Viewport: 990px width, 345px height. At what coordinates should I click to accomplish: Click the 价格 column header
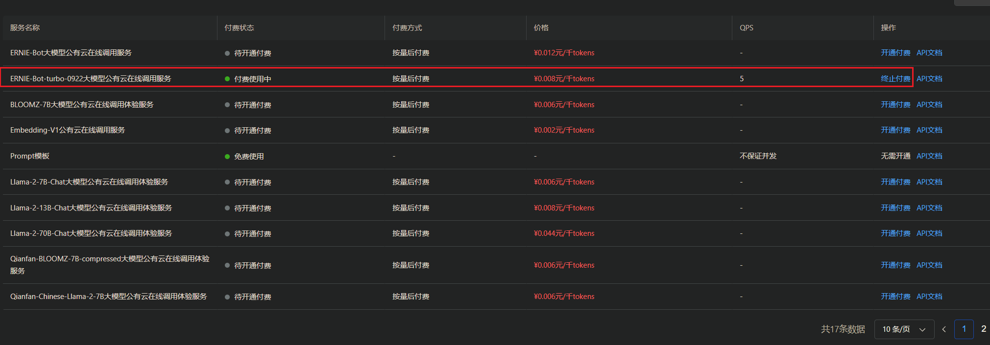click(541, 28)
